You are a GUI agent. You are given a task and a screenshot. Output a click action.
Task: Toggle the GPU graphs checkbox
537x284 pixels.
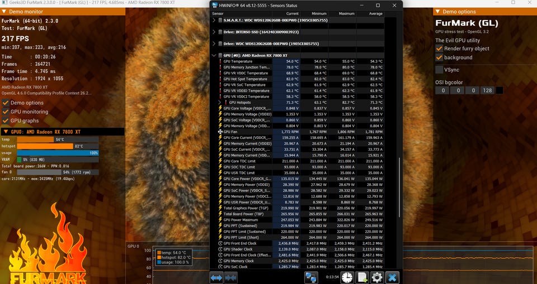click(x=6, y=121)
